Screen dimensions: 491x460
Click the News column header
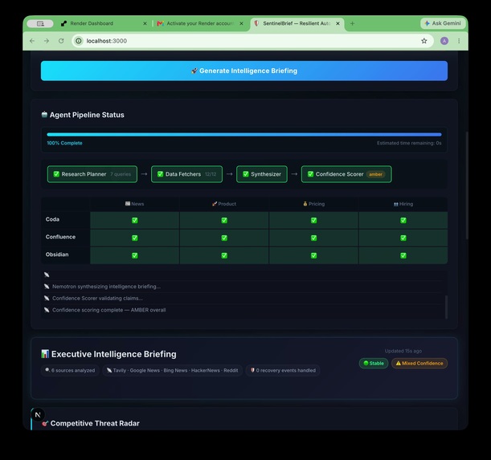135,204
